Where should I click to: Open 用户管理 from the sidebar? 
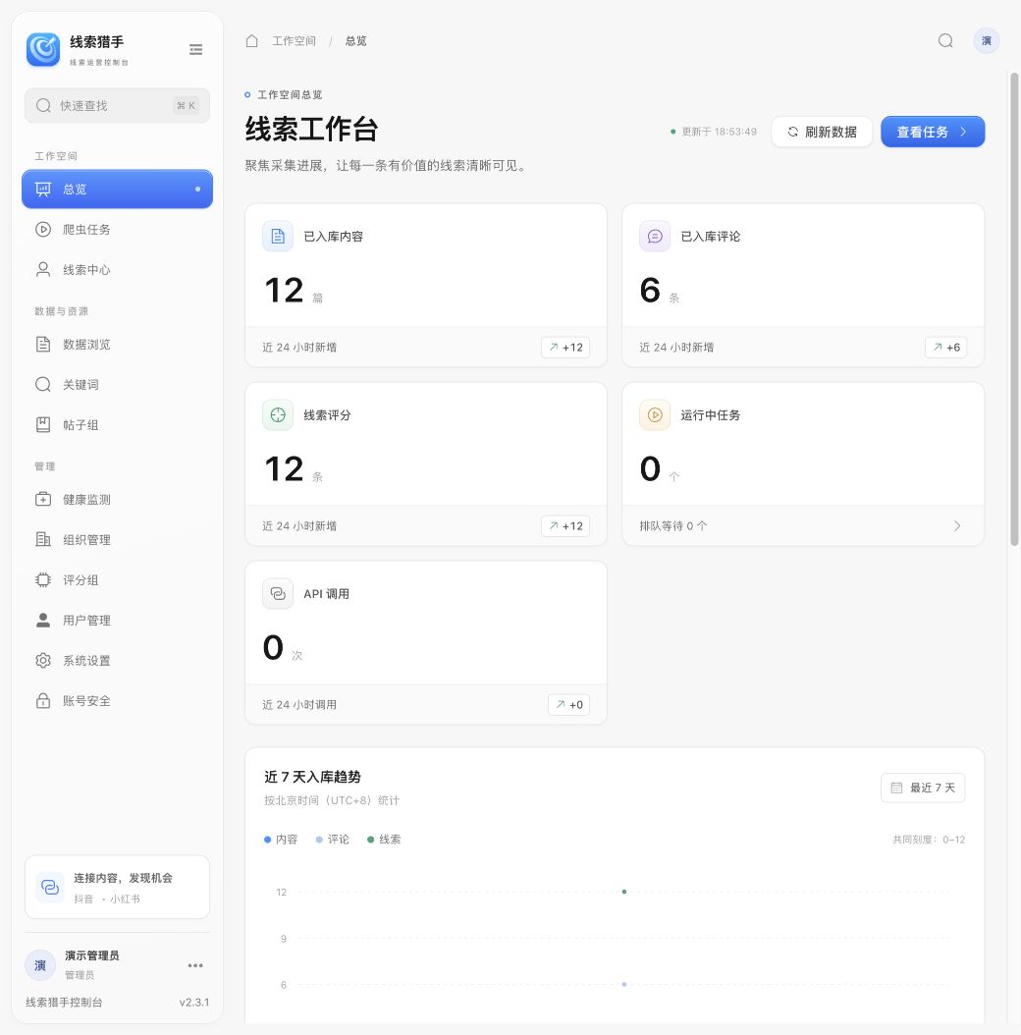[117, 620]
